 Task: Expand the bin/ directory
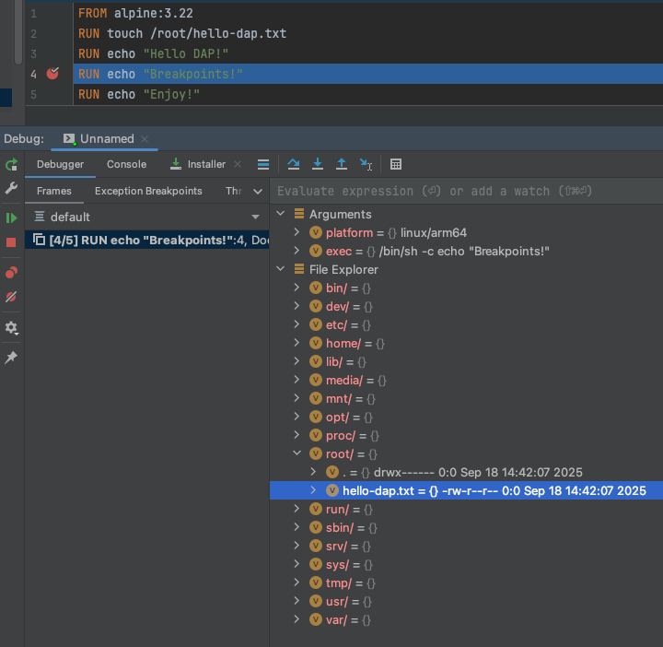click(x=297, y=288)
